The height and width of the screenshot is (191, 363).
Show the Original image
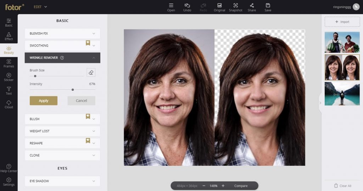(x=219, y=7)
